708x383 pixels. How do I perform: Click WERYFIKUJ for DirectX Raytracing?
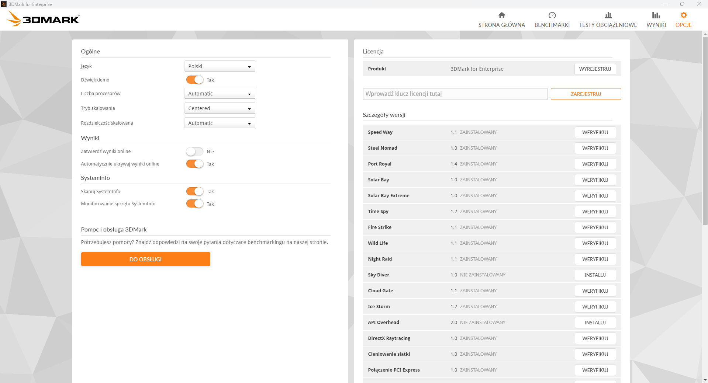(595, 338)
